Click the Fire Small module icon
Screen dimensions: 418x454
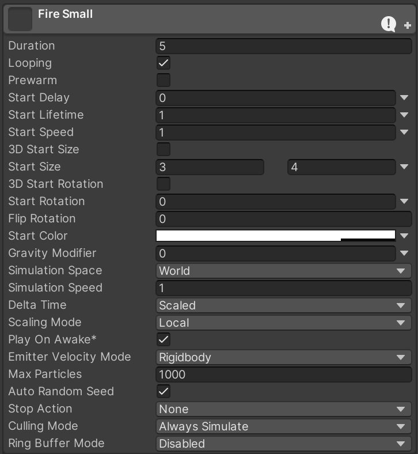click(21, 19)
